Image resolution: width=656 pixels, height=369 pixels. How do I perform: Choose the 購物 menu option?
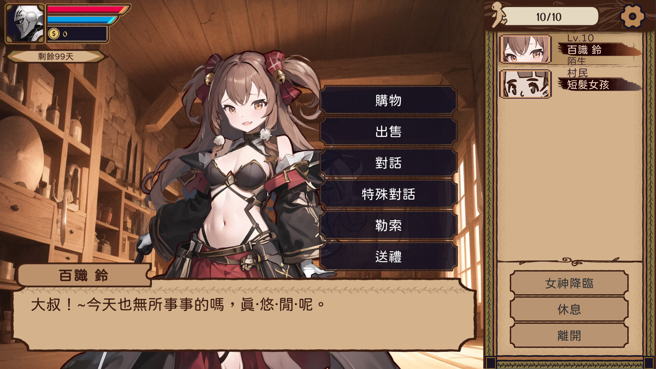pos(388,100)
